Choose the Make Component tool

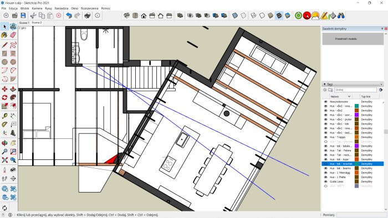tap(13, 27)
